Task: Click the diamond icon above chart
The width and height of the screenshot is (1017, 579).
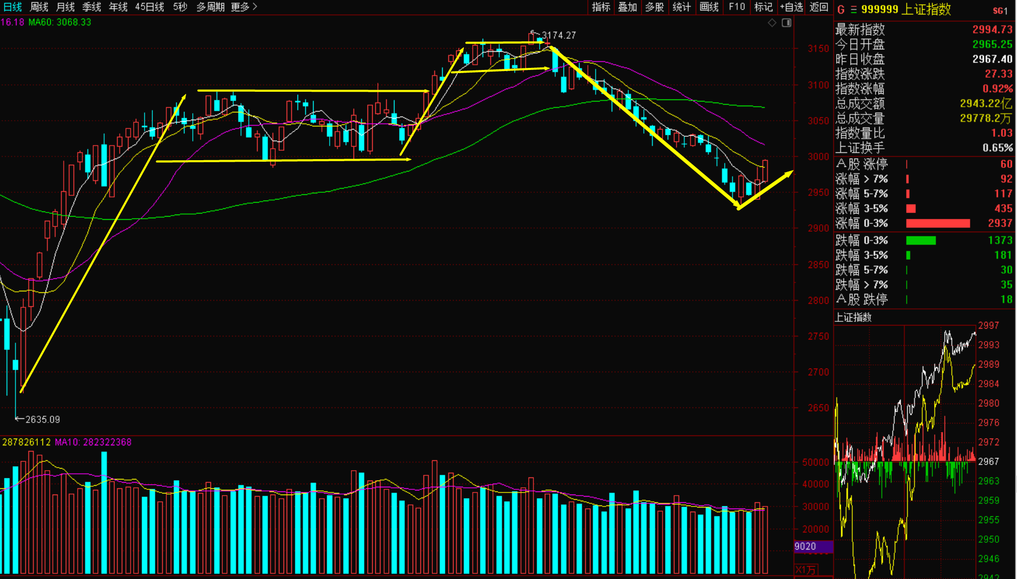Action: pos(772,23)
